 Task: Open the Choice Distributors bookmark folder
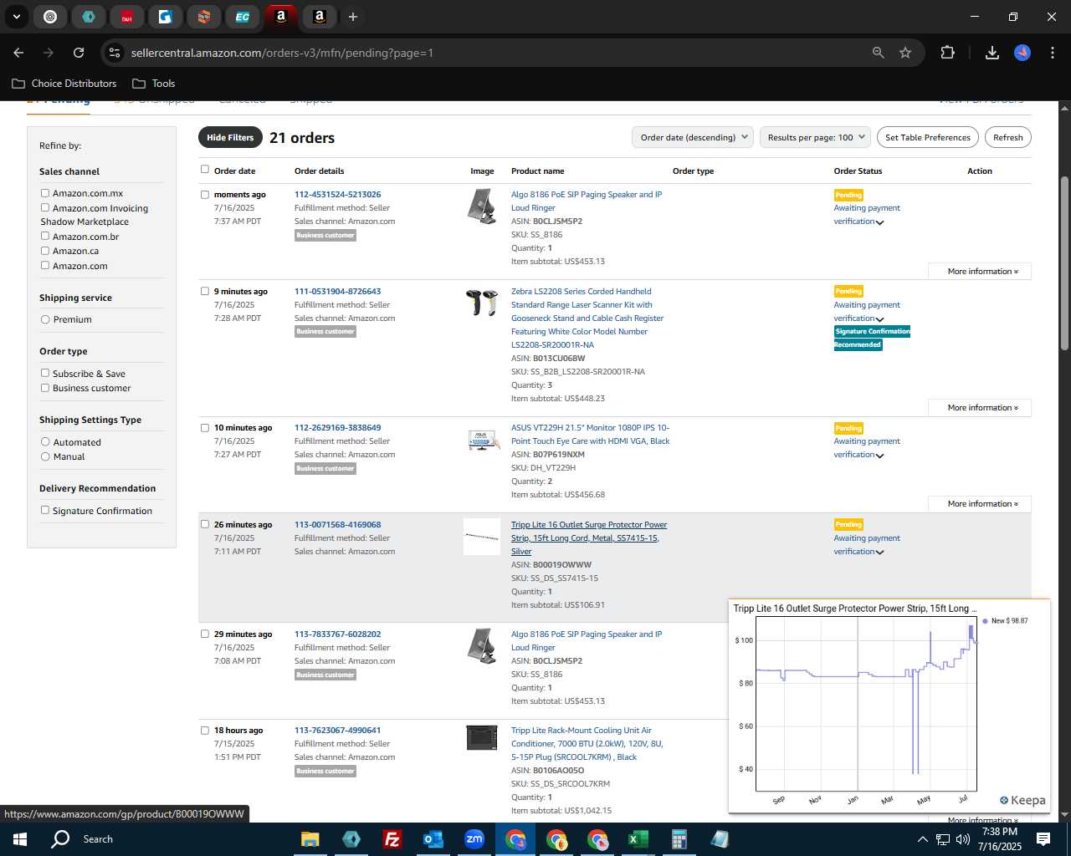click(64, 84)
